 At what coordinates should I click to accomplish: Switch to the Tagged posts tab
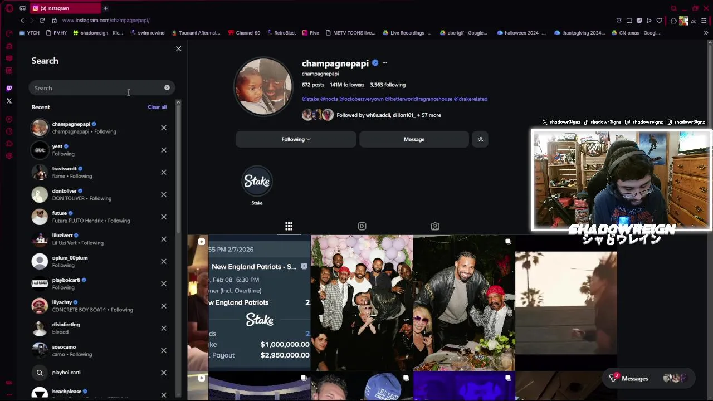click(435, 226)
